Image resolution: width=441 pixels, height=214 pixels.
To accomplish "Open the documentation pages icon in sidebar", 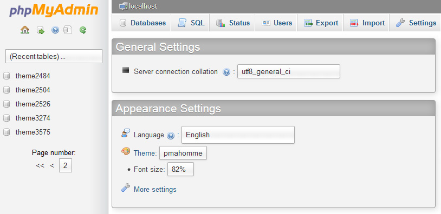I will (x=68, y=30).
